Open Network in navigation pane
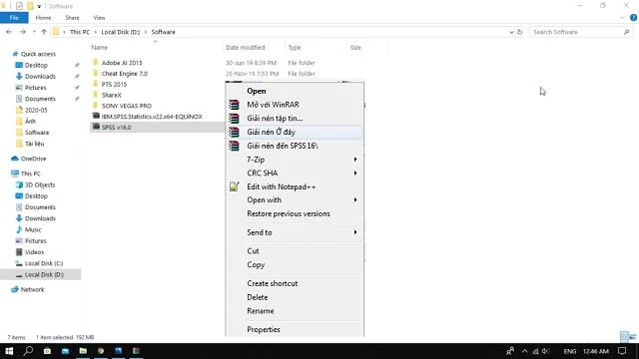The width and height of the screenshot is (639, 359). click(32, 290)
